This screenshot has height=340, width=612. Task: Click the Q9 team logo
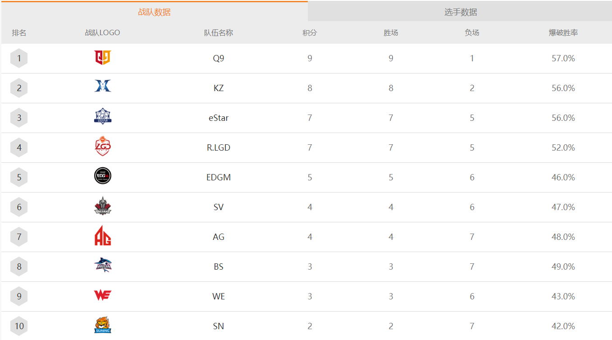(x=102, y=58)
